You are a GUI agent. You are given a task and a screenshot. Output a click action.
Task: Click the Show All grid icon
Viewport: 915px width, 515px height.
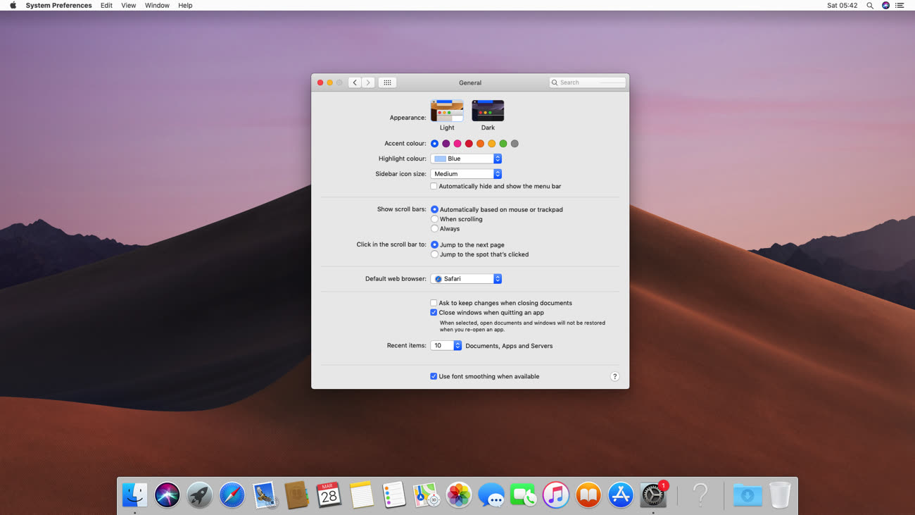[387, 82]
